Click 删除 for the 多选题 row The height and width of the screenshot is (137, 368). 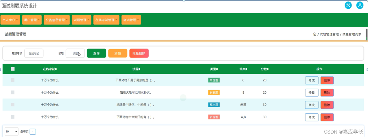(x=327, y=117)
